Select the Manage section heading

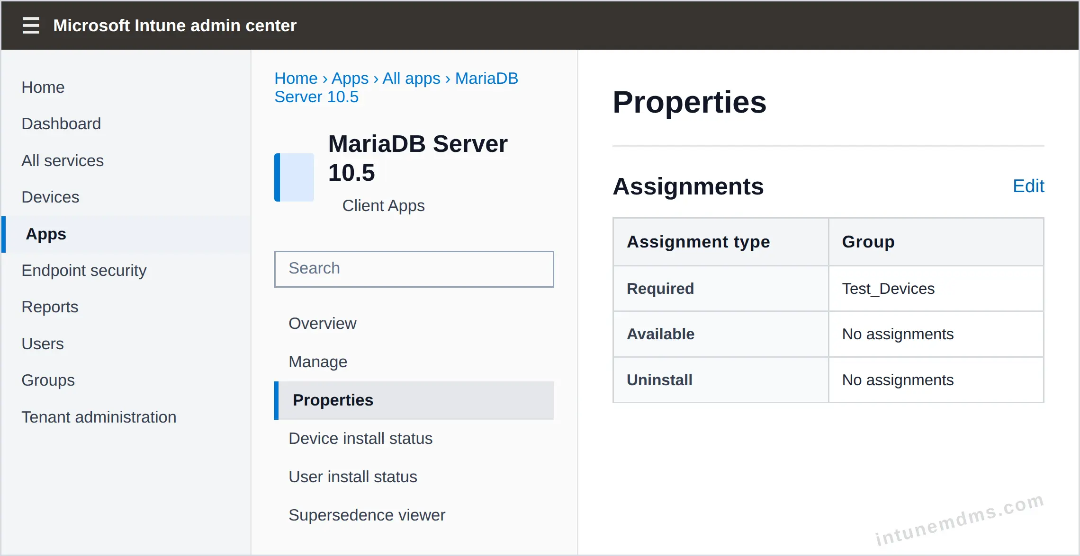[318, 362]
